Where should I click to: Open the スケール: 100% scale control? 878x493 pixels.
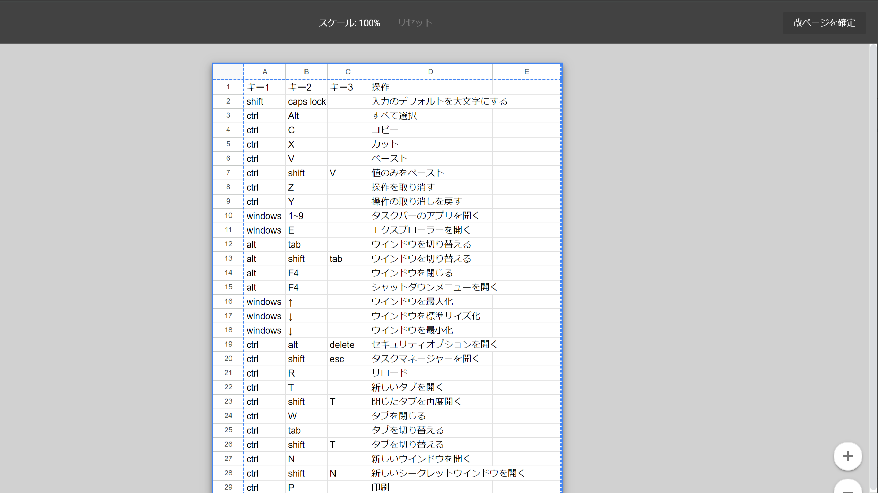(349, 23)
